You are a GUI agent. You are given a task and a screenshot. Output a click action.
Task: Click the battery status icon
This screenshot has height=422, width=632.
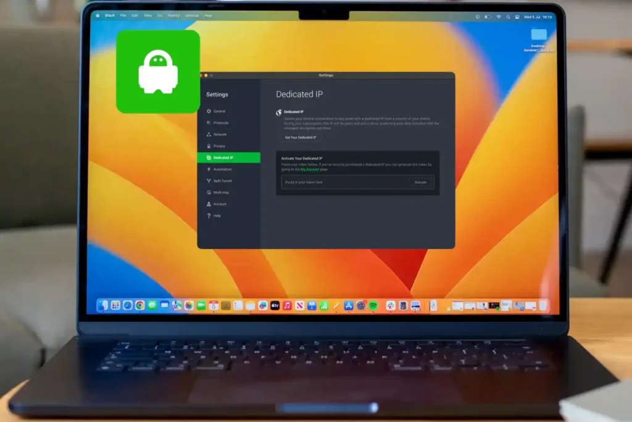click(x=488, y=17)
